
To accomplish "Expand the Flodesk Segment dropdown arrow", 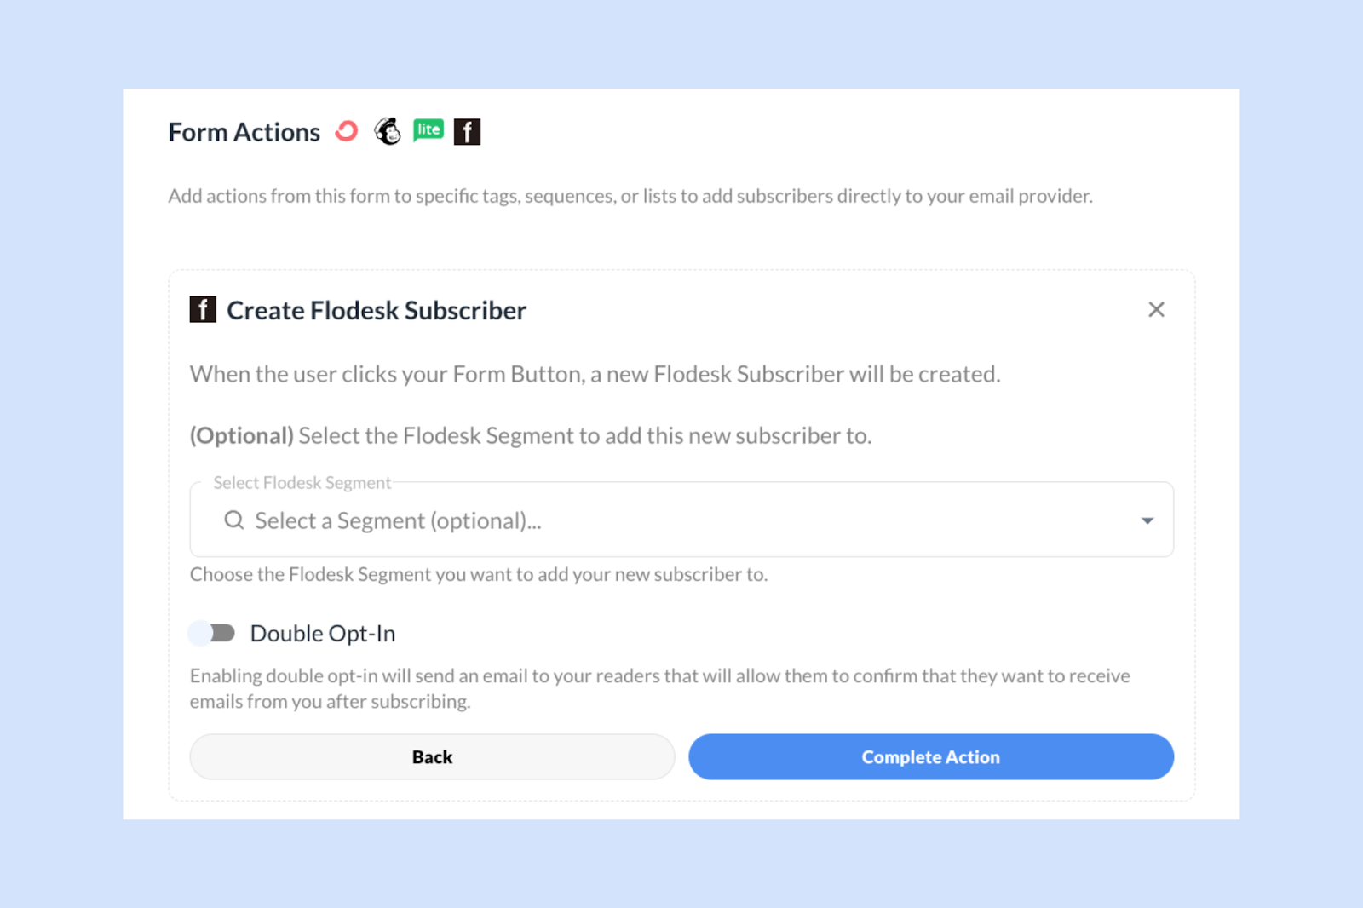I will tap(1147, 520).
